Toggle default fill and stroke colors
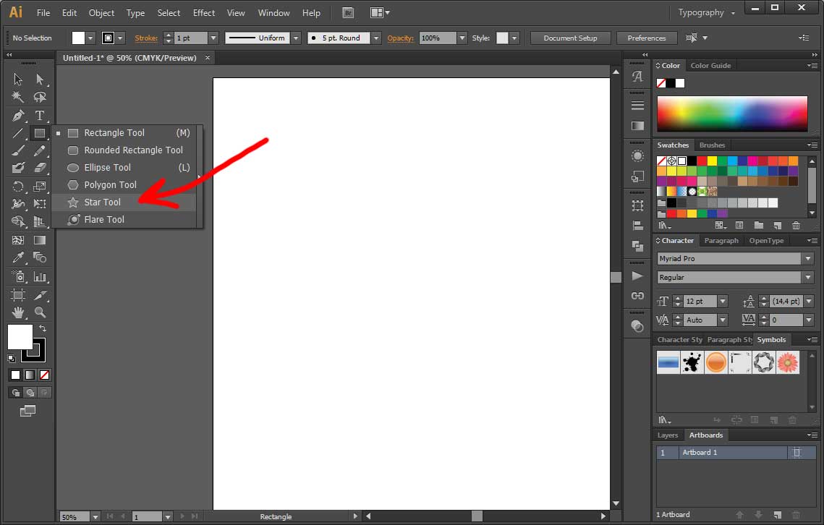This screenshot has width=824, height=525. pyautogui.click(x=12, y=358)
